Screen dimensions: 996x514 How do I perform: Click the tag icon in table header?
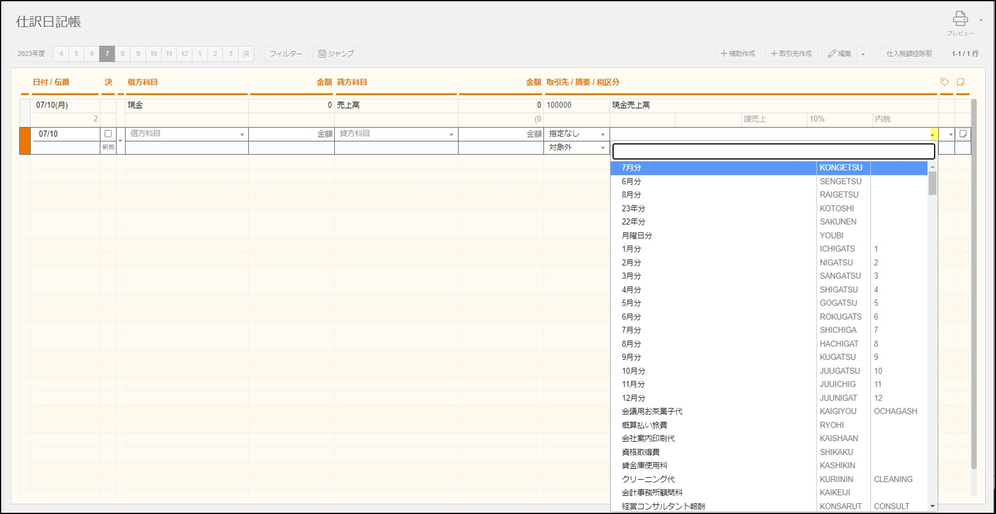[x=944, y=82]
